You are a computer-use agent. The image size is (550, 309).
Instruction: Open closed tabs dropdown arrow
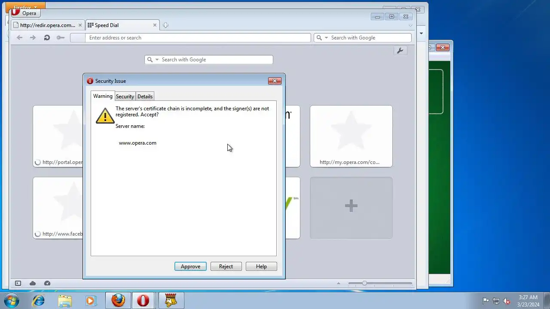coord(410,25)
